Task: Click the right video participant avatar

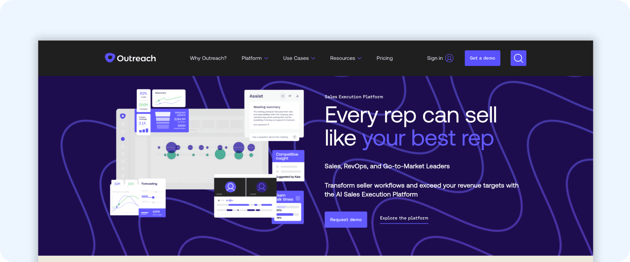Action: [x=262, y=187]
